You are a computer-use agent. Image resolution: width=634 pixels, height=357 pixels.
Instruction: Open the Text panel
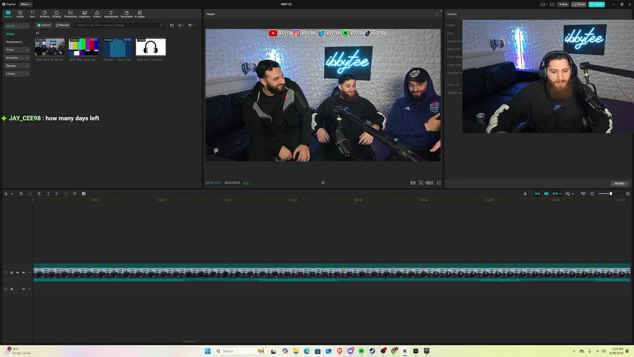(32, 14)
